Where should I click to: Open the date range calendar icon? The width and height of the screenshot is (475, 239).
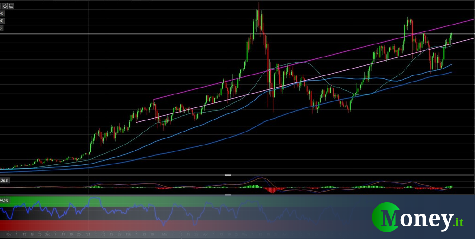pos(11,6)
